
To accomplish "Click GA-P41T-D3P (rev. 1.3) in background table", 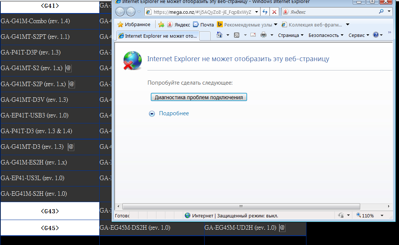I will (x=31, y=52).
